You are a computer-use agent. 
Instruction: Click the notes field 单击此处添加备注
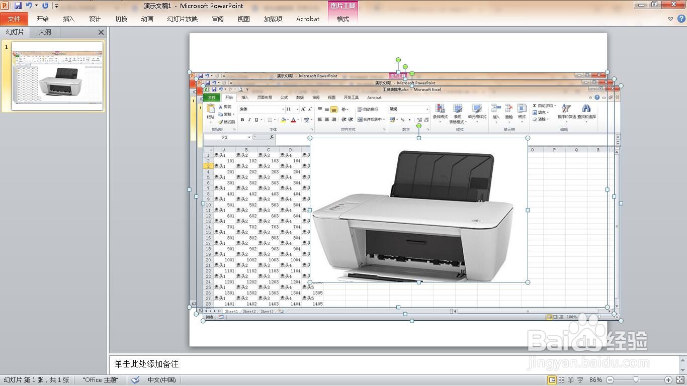point(394,364)
